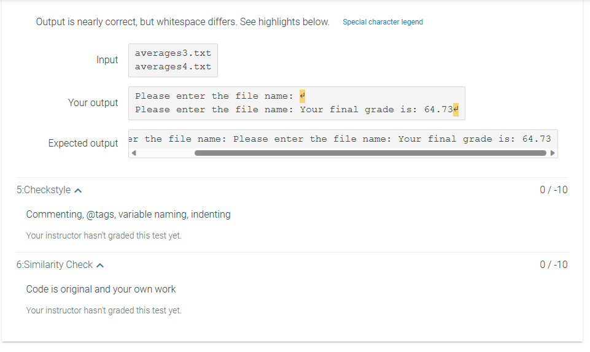Click the 'Expected output' label
Screen dimensions: 590x352
(83, 143)
